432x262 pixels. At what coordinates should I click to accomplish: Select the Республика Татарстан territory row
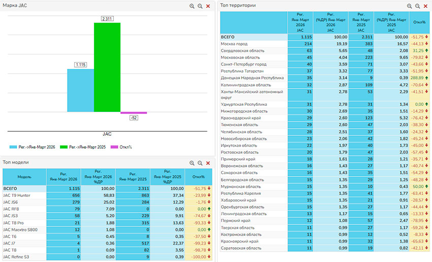point(325,71)
